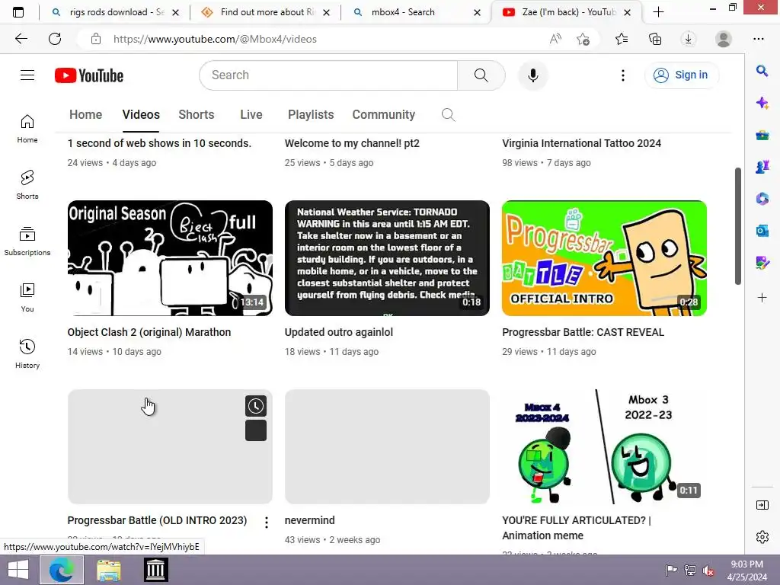Open taskbar clock showing 9:03 PM
This screenshot has height=585, width=780.
[x=746, y=571]
